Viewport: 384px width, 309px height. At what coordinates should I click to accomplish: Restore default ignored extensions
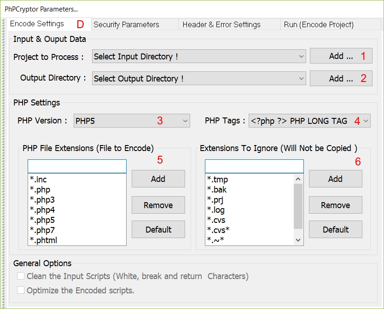tap(336, 229)
